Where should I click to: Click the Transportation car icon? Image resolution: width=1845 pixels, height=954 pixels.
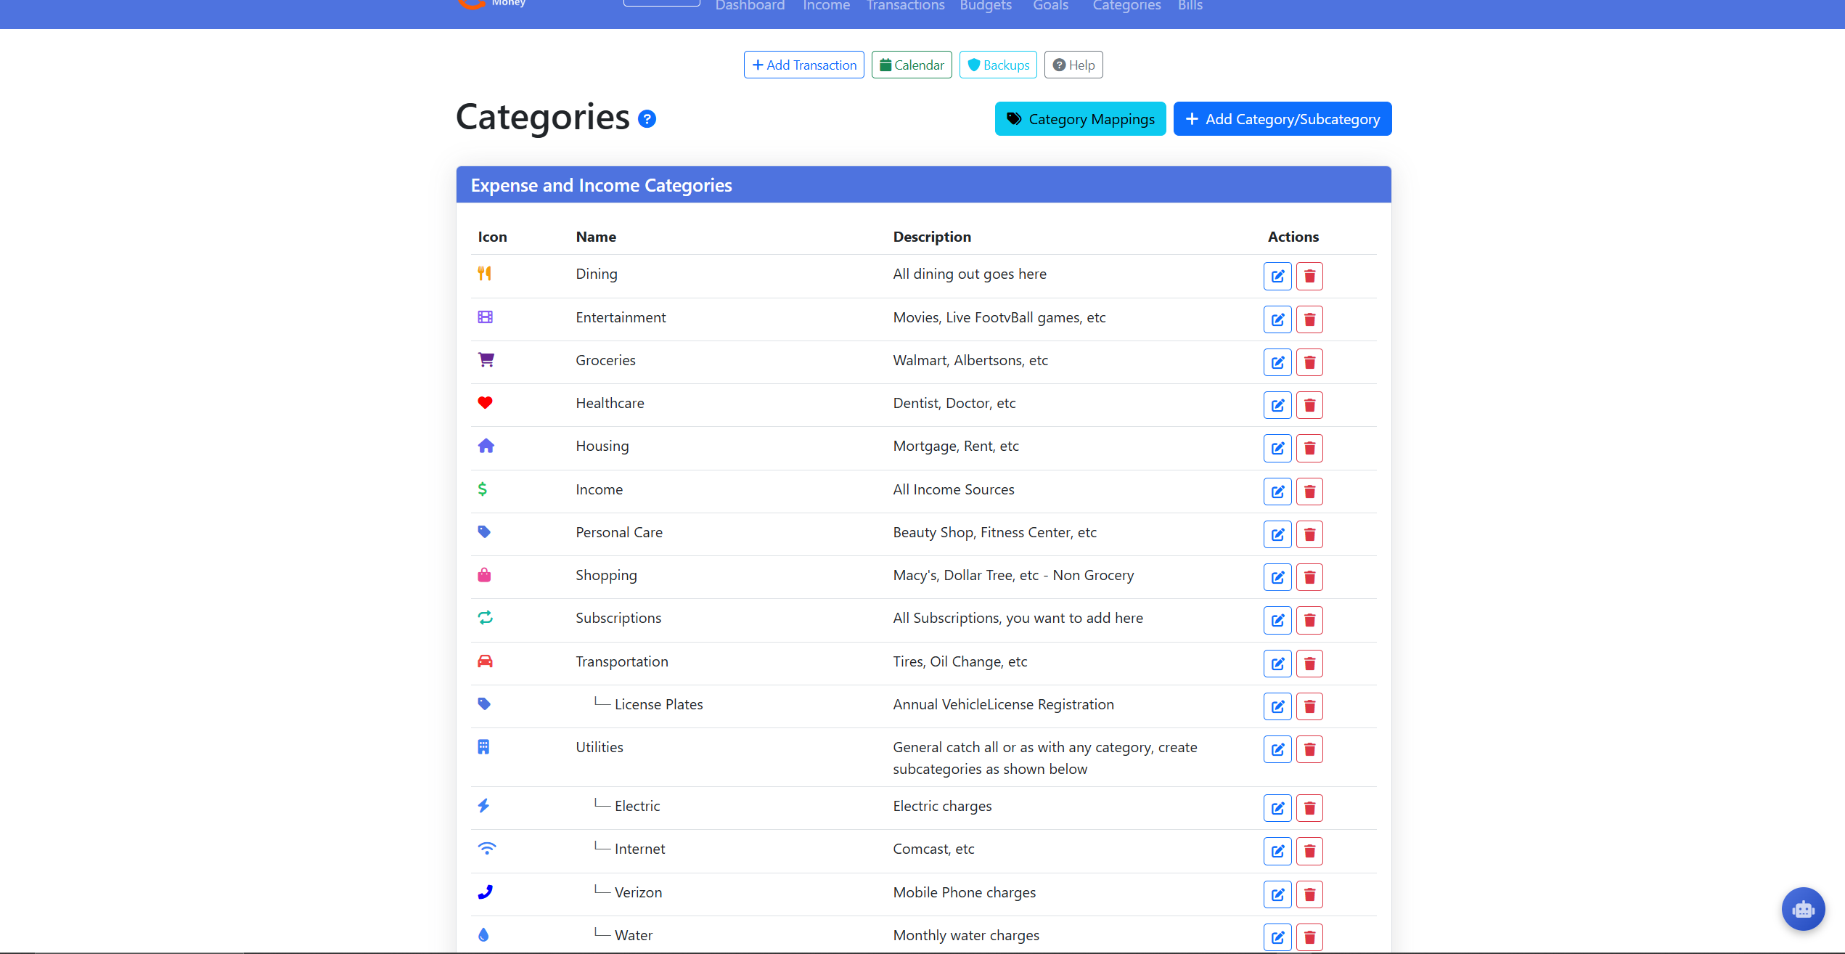(486, 661)
